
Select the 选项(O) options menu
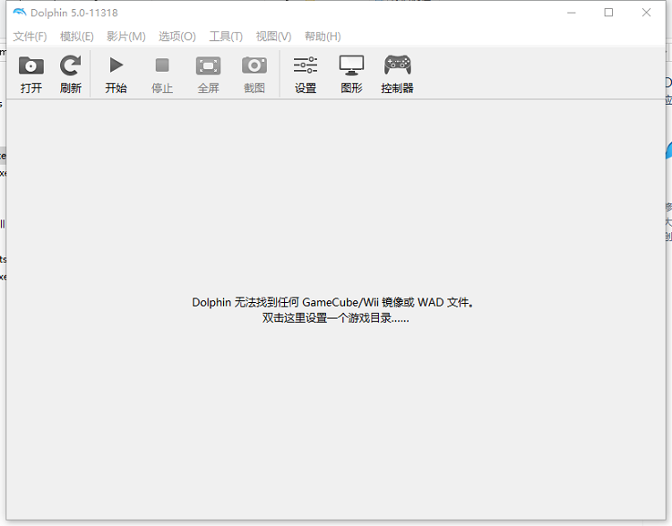point(177,37)
